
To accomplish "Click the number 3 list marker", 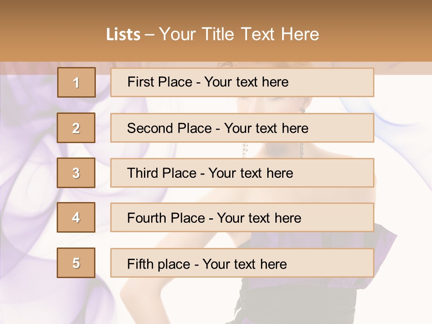I will point(76,173).
